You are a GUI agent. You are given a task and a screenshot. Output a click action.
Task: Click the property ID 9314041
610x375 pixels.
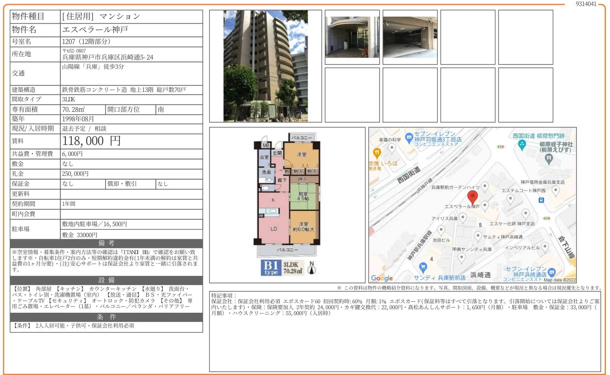click(x=586, y=4)
